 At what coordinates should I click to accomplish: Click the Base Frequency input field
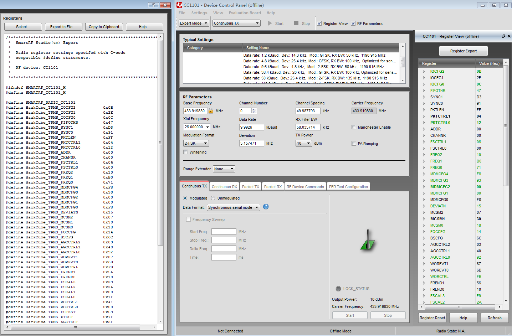195,111
